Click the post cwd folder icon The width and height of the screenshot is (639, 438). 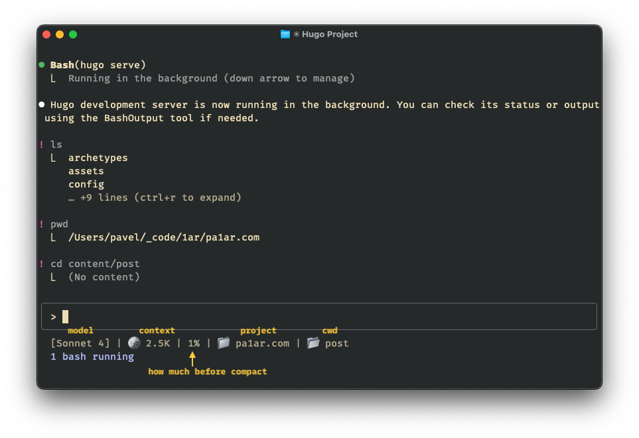point(313,343)
